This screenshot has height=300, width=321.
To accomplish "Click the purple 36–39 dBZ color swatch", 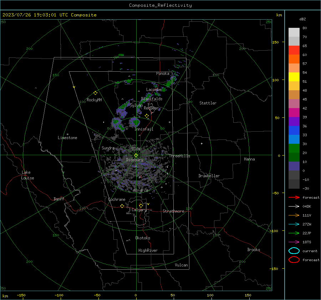I will pyautogui.click(x=294, y=122).
